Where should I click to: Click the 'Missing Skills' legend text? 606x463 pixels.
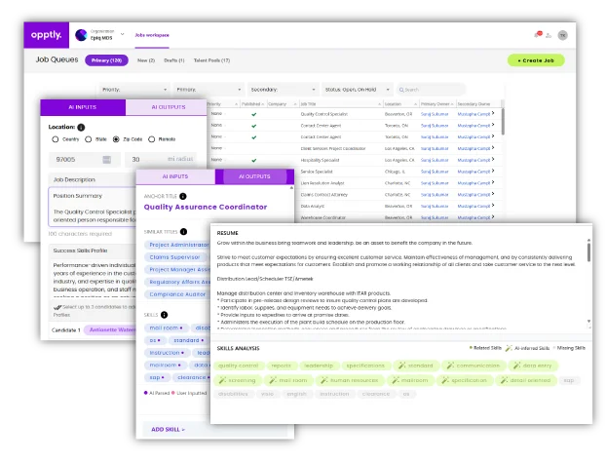(571, 348)
